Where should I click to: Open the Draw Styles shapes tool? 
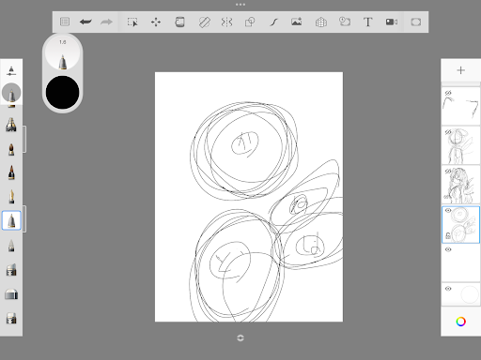pos(250,22)
